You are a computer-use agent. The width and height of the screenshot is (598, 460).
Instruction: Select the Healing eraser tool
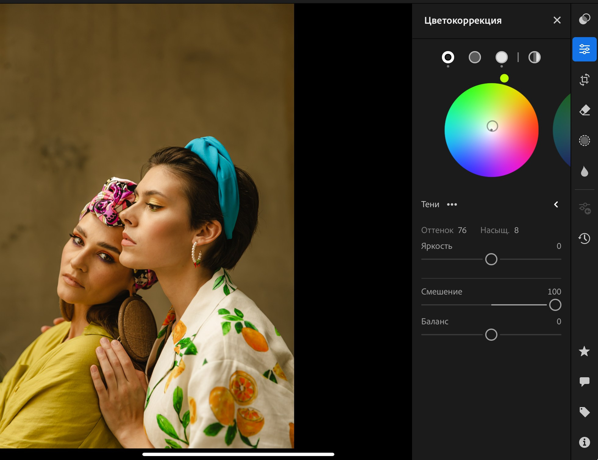click(584, 110)
